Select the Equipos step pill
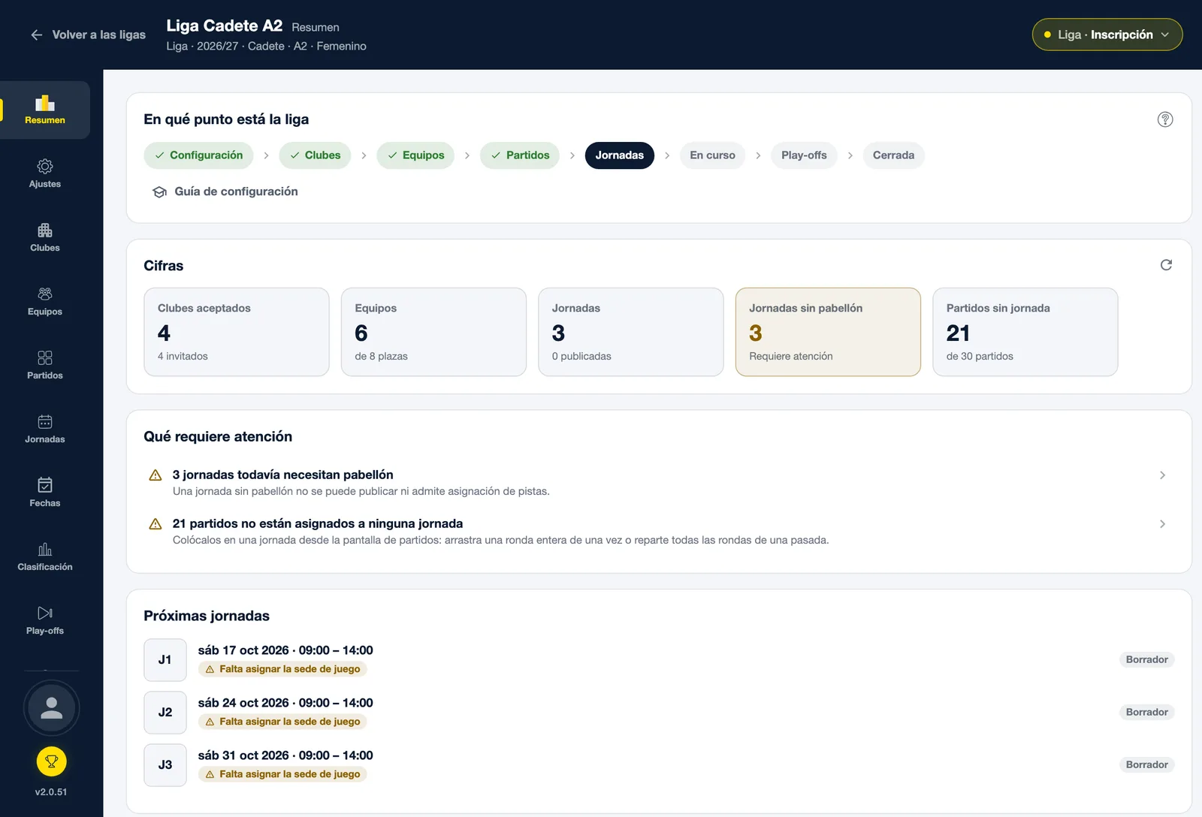The width and height of the screenshot is (1202, 817). tap(415, 155)
